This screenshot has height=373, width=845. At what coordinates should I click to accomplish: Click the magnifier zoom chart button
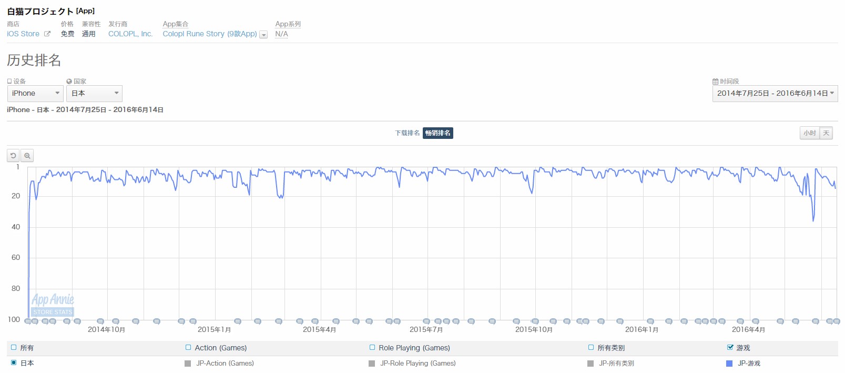[27, 156]
